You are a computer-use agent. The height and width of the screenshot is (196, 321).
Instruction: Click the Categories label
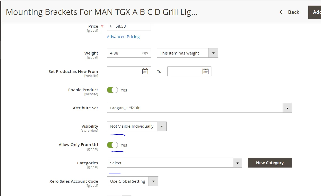tap(88, 163)
